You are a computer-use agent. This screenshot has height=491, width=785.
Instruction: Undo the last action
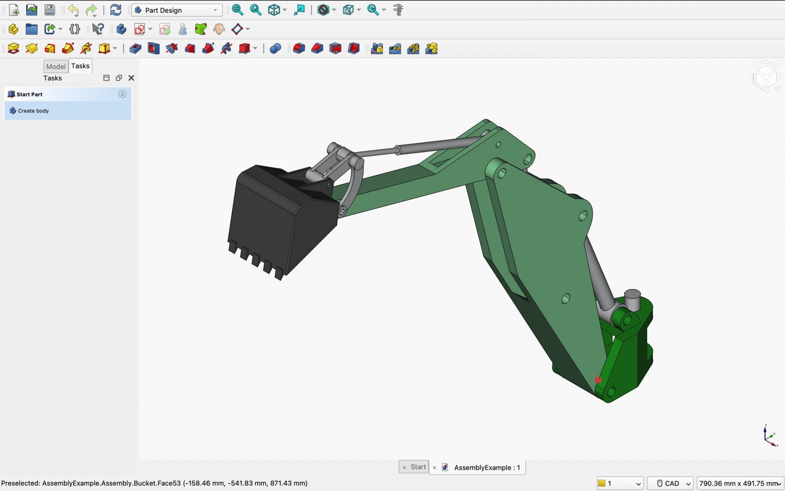click(74, 10)
